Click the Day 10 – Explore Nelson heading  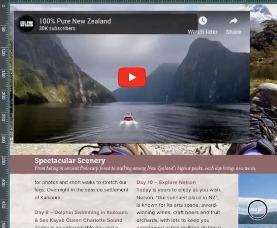tap(166, 182)
